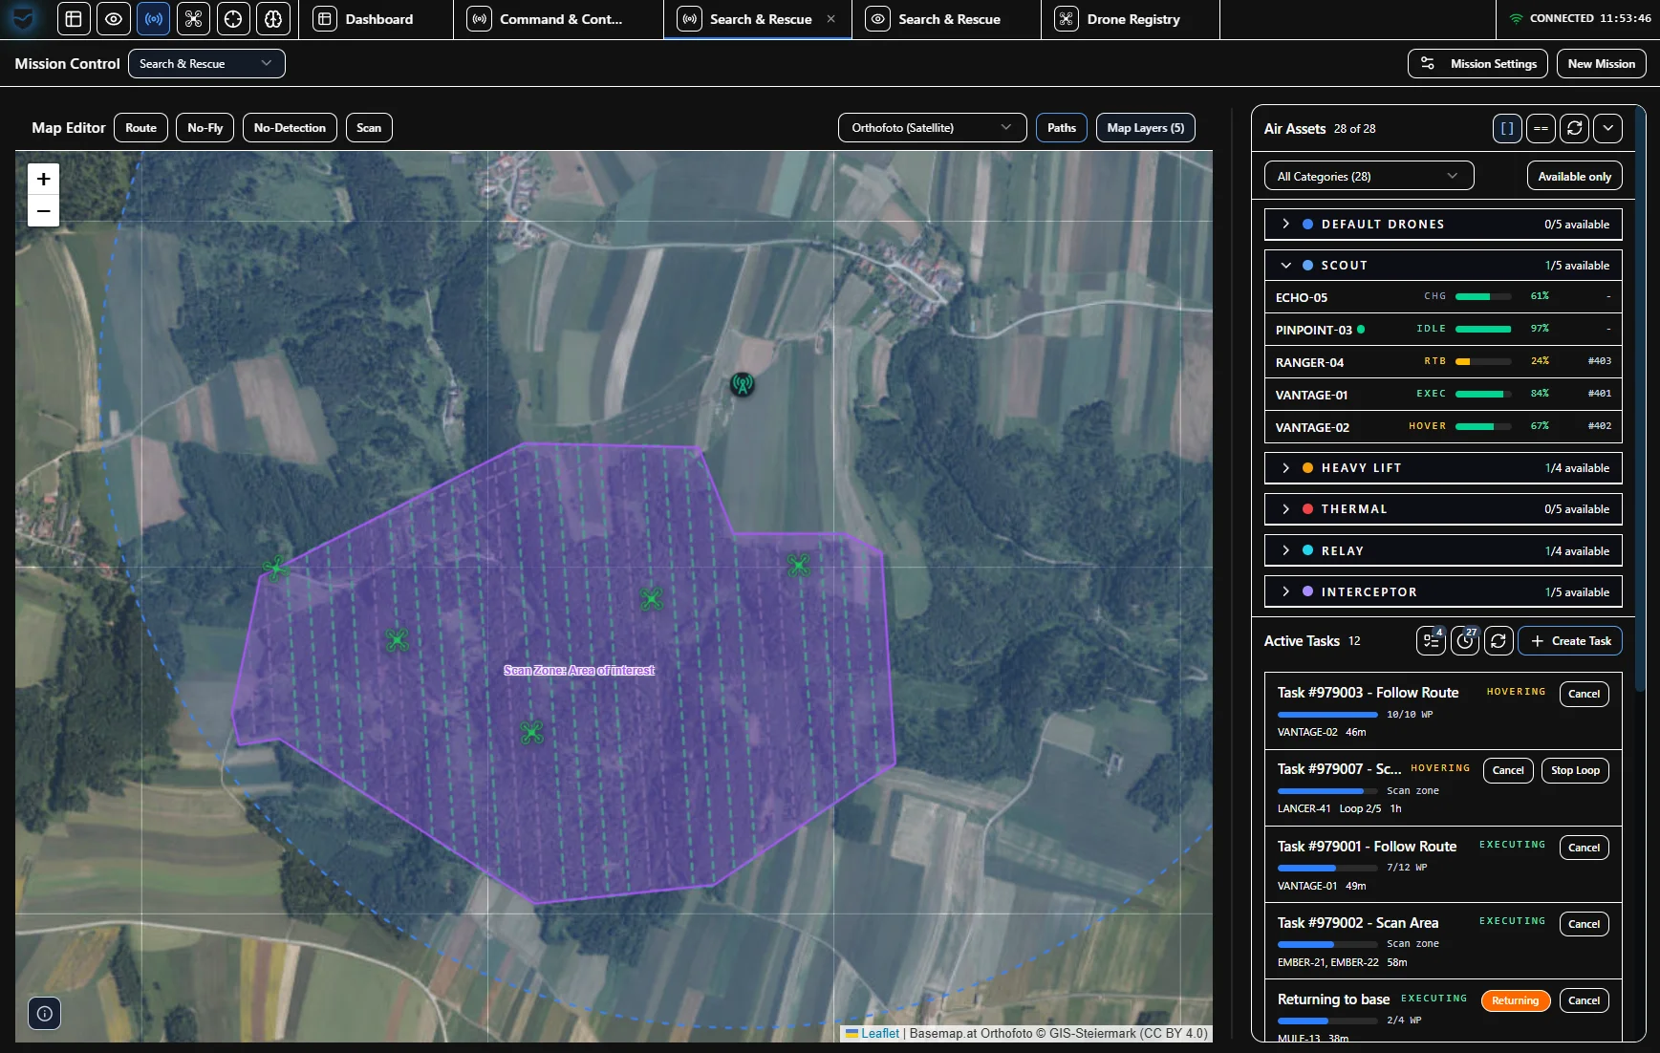Switch to the Drone Registry tab

coord(1131,19)
